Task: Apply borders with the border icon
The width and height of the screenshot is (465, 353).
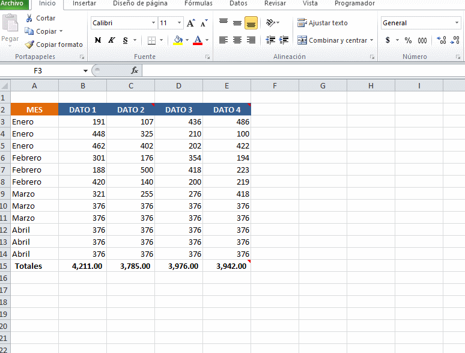Action: 151,40
